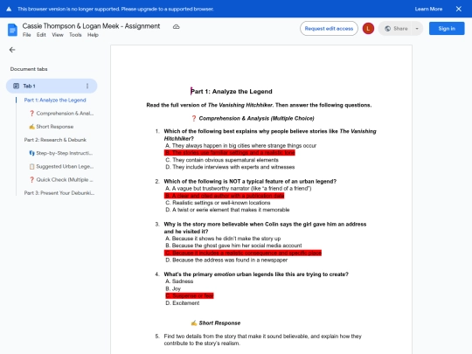This screenshot has width=472, height=354.
Task: Click the Learn More link
Action: click(428, 9)
